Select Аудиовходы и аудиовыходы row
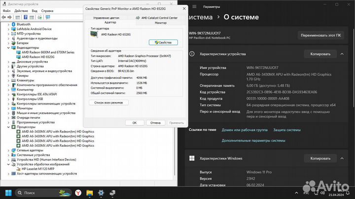Viewport: 355px width, 199px height. [37, 38]
